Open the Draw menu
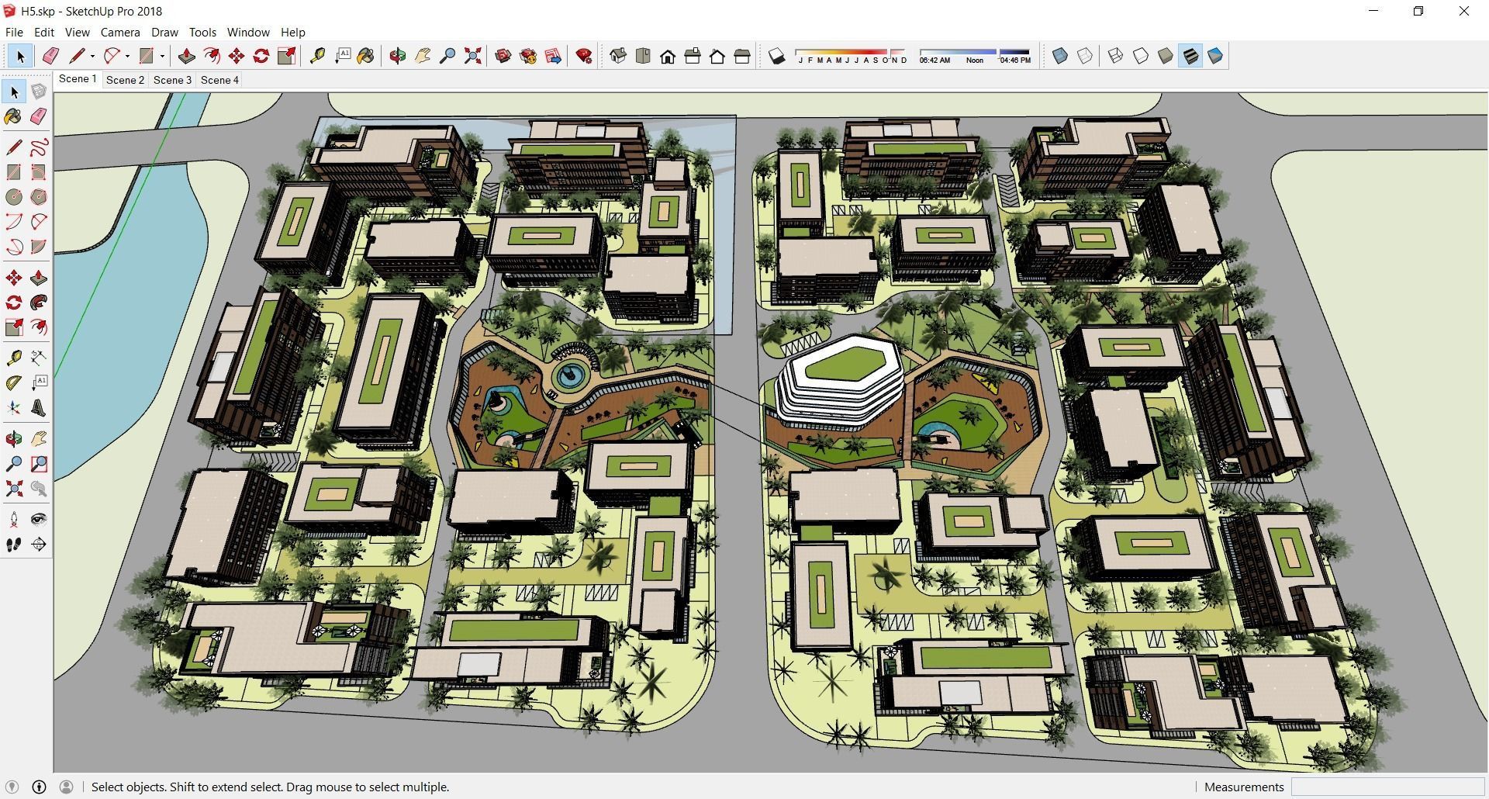 click(x=164, y=32)
